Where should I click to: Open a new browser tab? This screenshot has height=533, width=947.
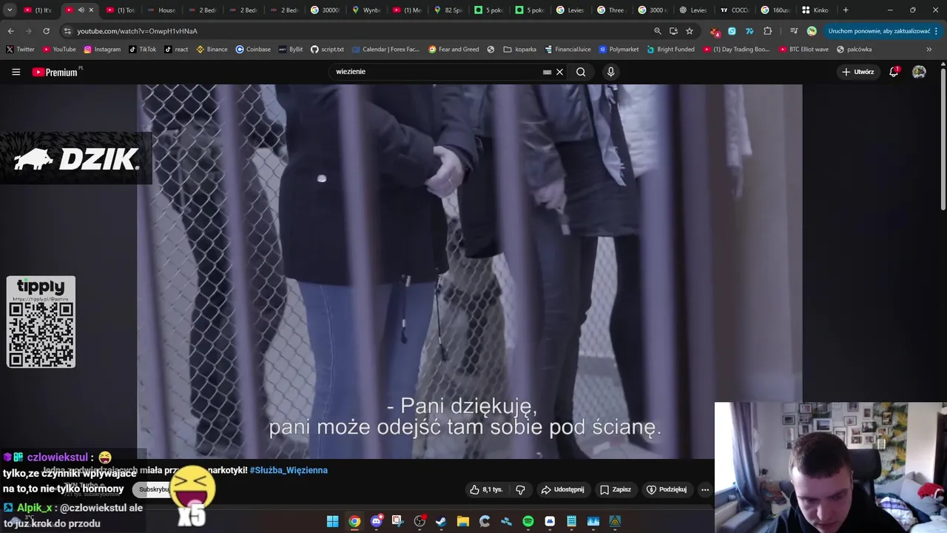click(846, 10)
